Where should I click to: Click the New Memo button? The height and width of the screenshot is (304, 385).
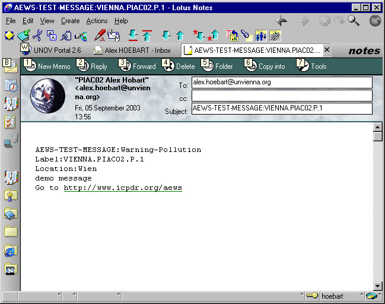click(47, 66)
